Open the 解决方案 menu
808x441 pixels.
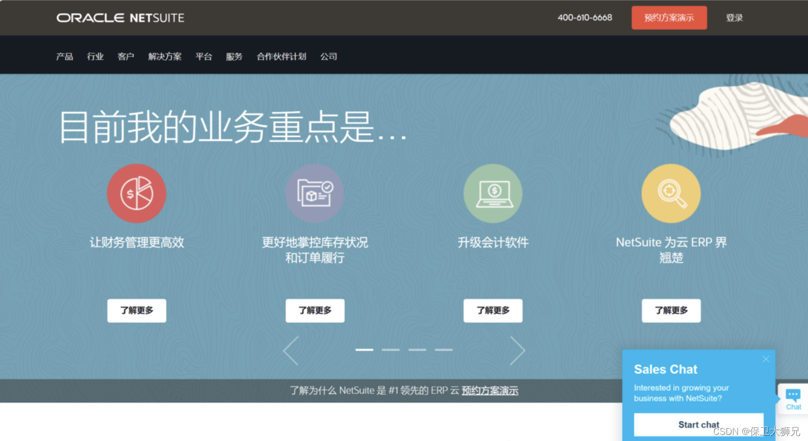click(x=165, y=56)
